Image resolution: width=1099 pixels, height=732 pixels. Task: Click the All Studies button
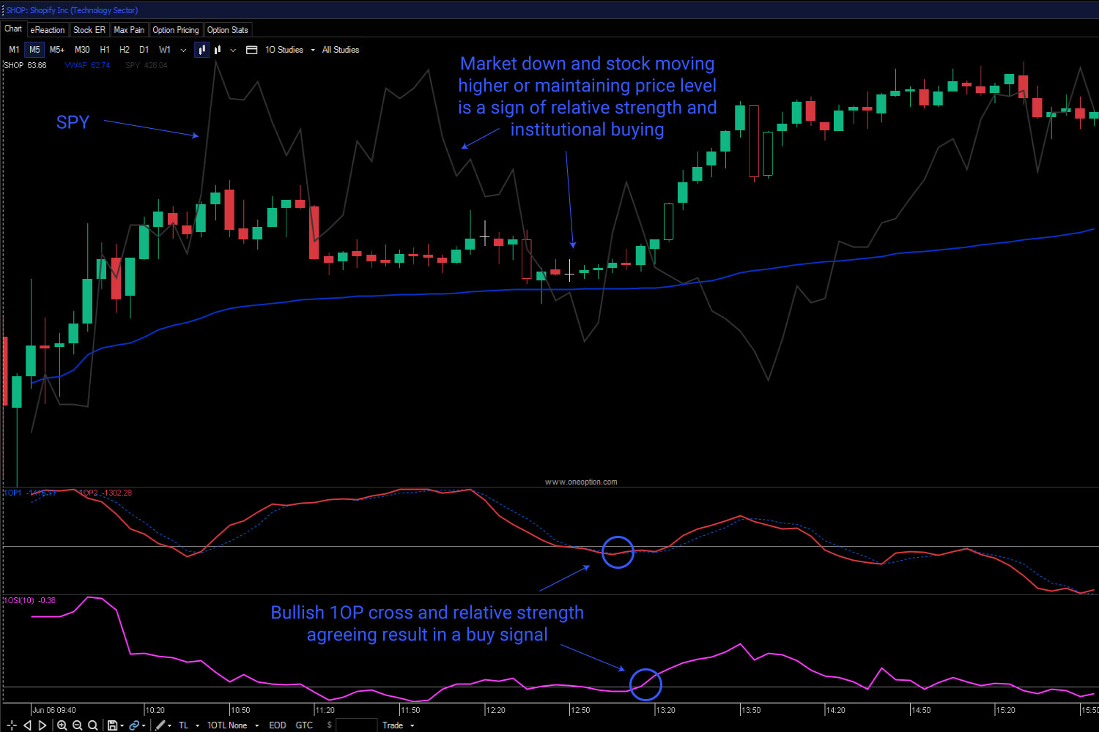coord(340,49)
